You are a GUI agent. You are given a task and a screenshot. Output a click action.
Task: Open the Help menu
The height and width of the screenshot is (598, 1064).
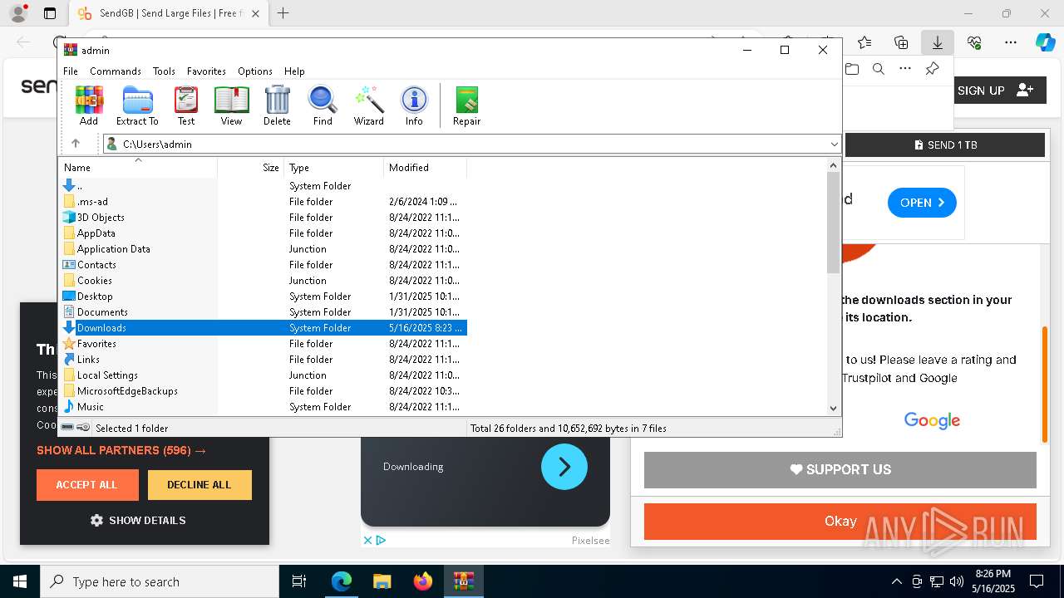294,71
